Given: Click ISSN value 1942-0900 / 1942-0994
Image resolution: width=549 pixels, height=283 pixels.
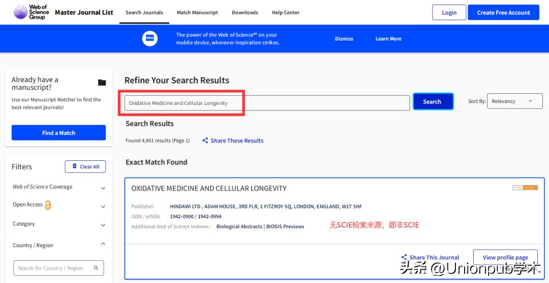Looking at the screenshot, I should [x=196, y=216].
